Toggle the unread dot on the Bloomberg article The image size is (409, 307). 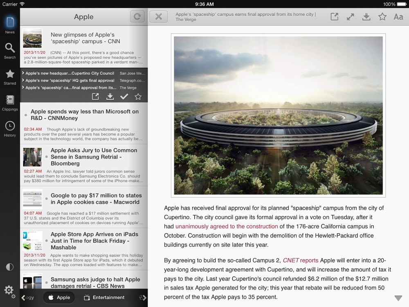(47, 157)
